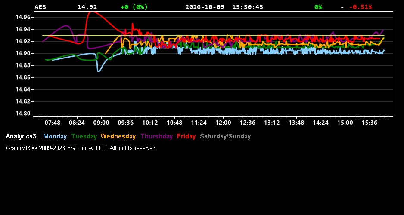
Task: Select Wednesday in the legend
Action: coord(118,136)
